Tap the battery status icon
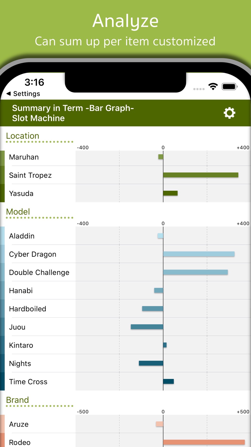251x447 pixels. pos(230,86)
